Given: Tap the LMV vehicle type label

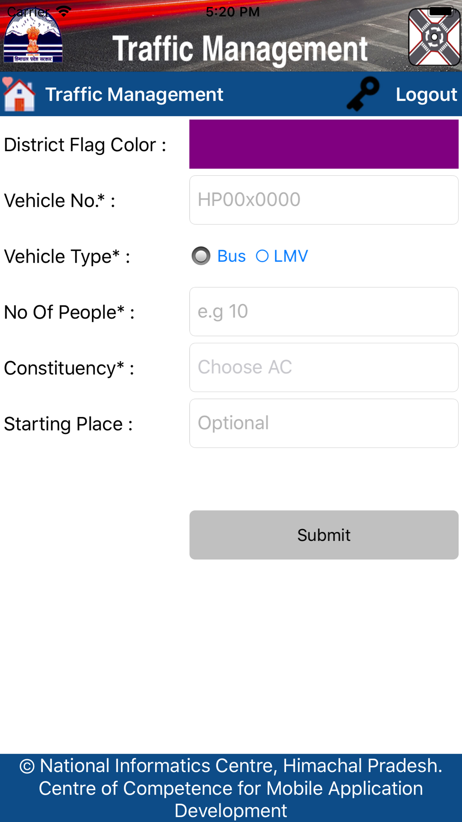Looking at the screenshot, I should [x=291, y=256].
